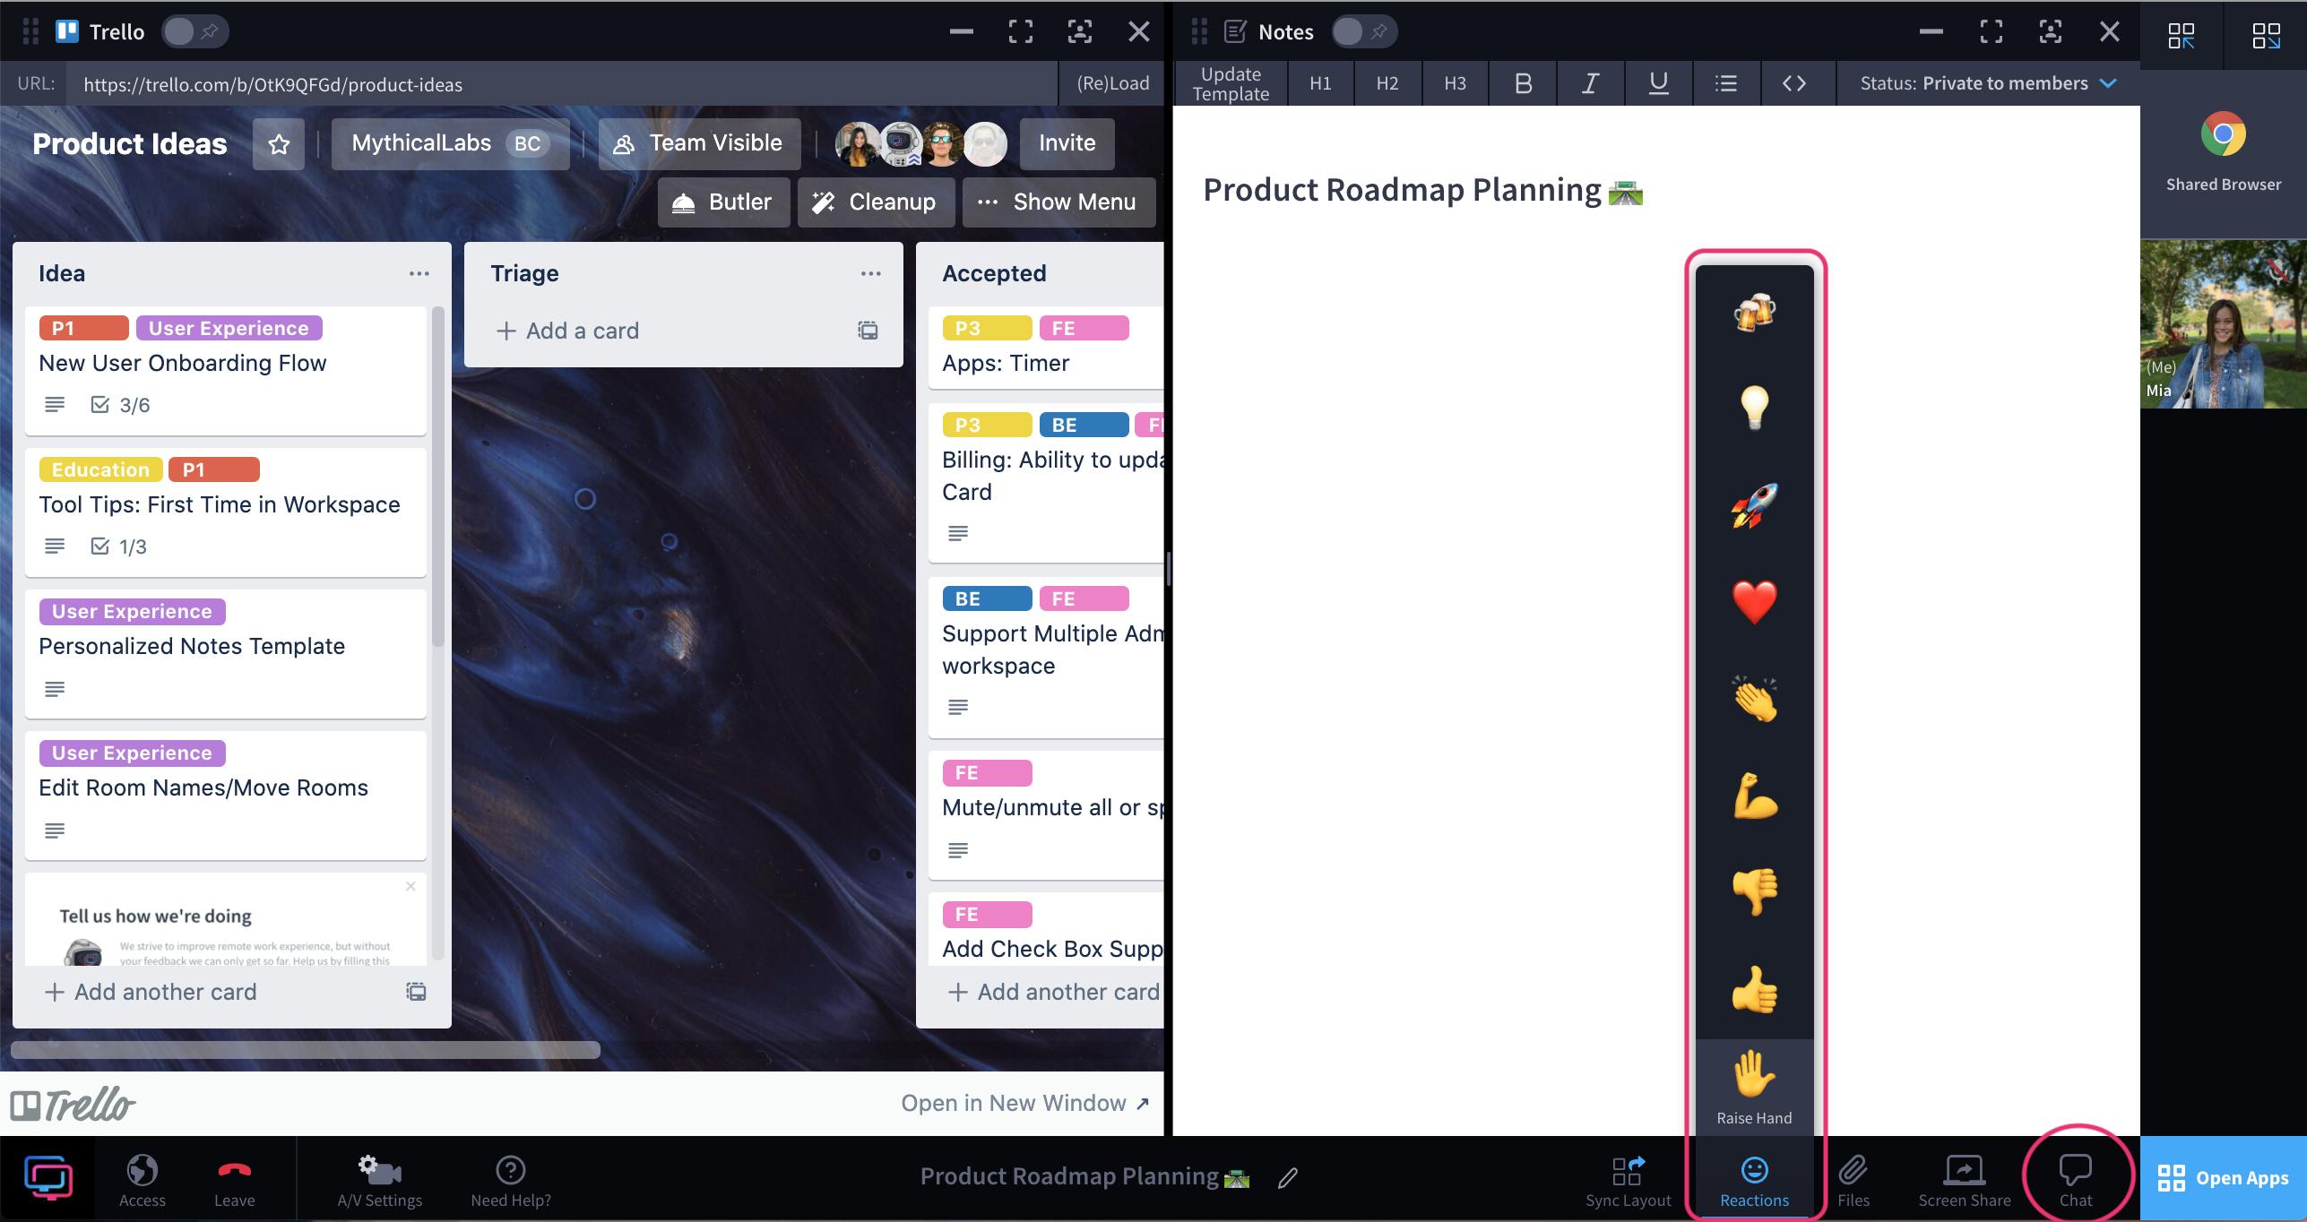The image size is (2307, 1222).
Task: Click Need Help question icon
Action: [x=511, y=1181]
